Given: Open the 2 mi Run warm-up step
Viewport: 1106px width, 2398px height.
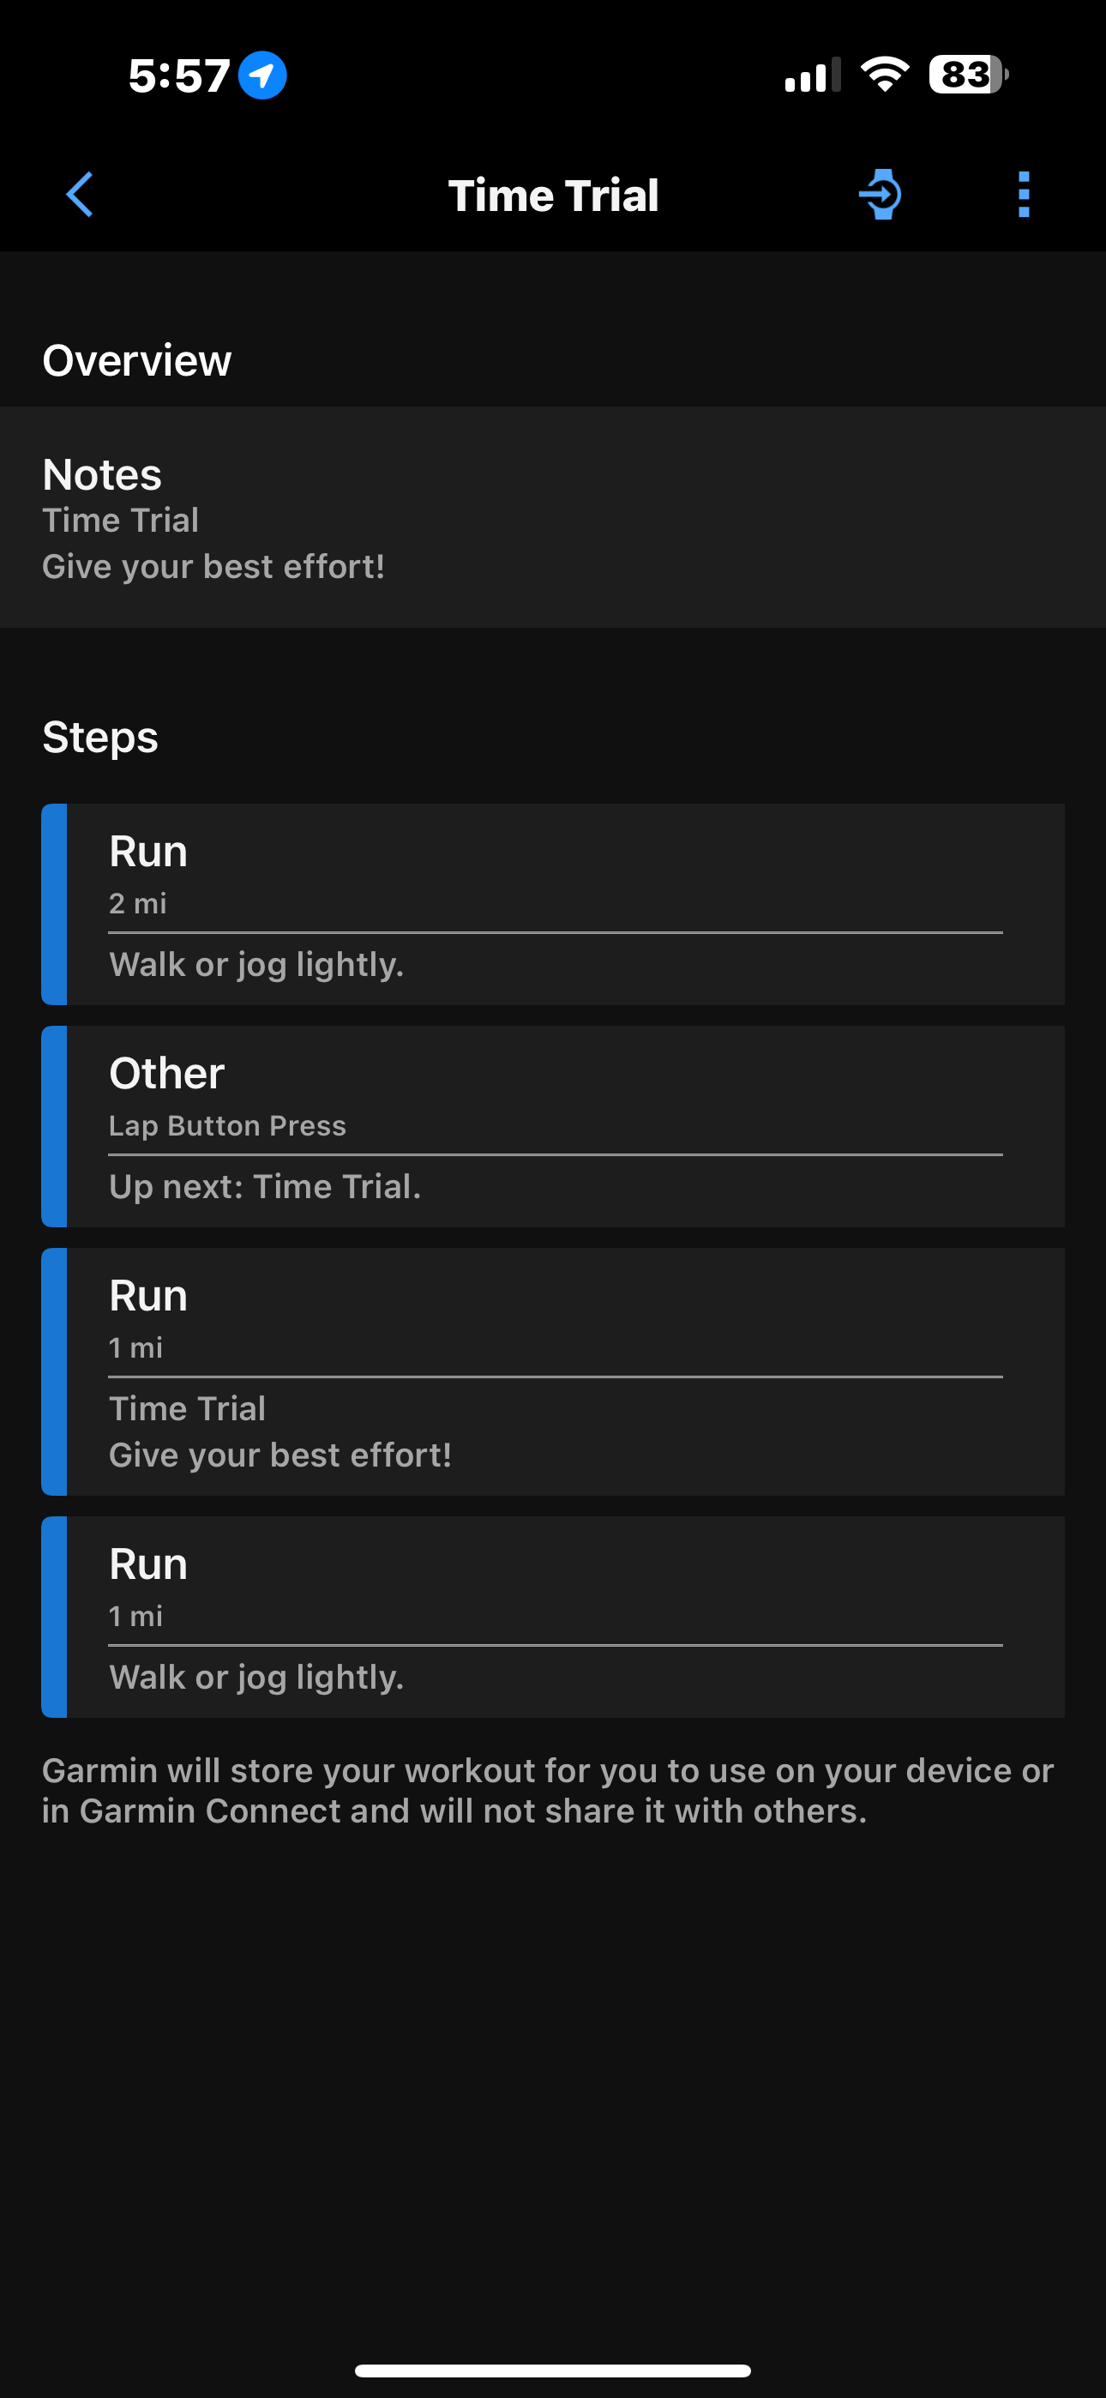Looking at the screenshot, I should [553, 903].
